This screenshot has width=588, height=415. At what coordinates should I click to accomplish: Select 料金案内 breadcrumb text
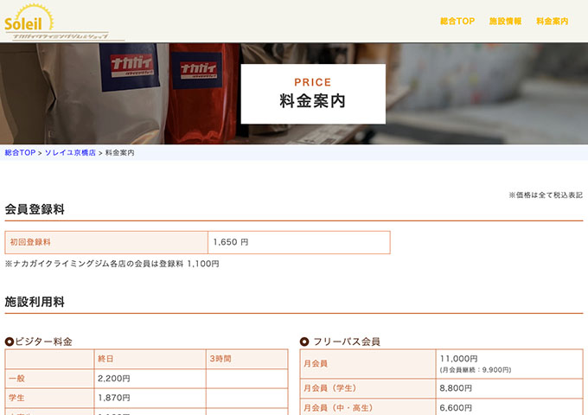pyautogui.click(x=119, y=152)
